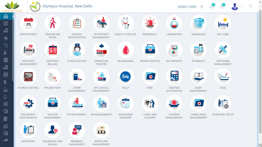
Task: Open the Physiotherapy module
Action: click(77, 103)
